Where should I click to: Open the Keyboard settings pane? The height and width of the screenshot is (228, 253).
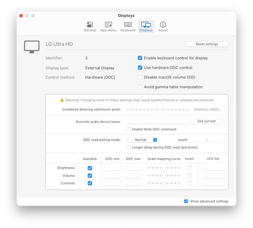pos(127,26)
